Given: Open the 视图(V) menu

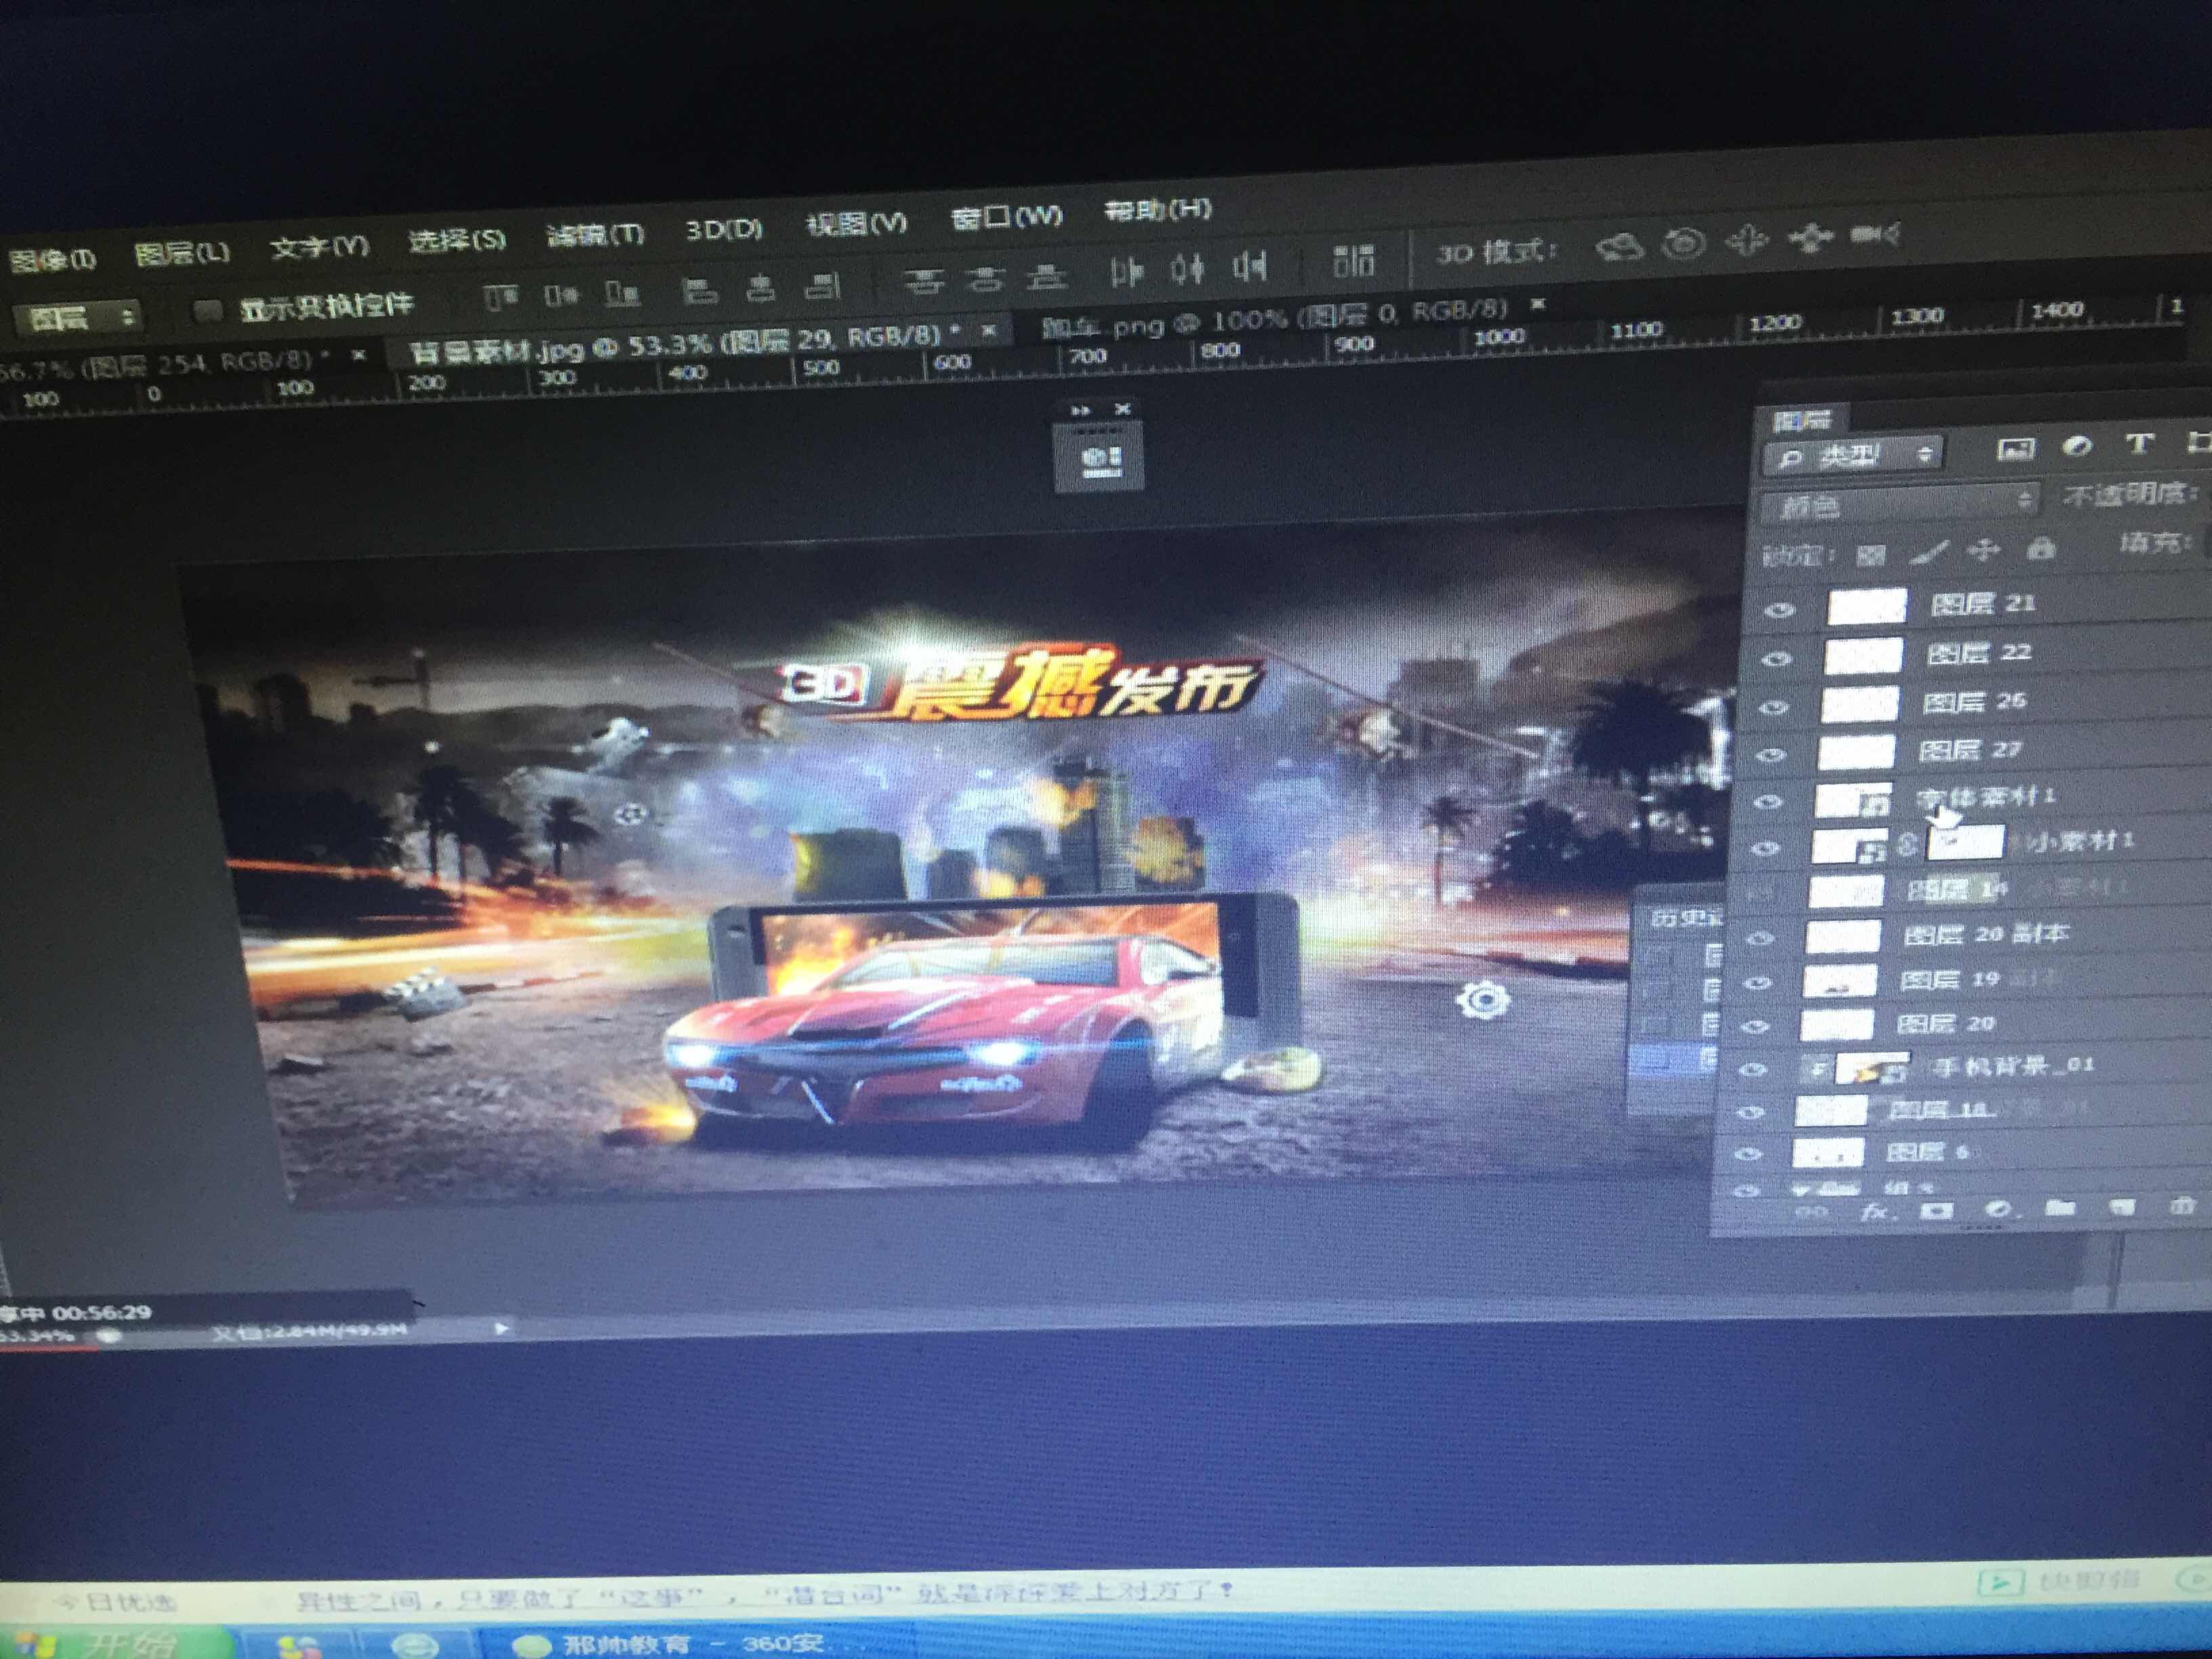Looking at the screenshot, I should (x=857, y=223).
